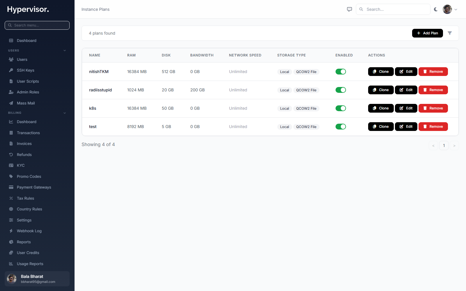Click the Transactions sidebar icon

click(x=11, y=133)
